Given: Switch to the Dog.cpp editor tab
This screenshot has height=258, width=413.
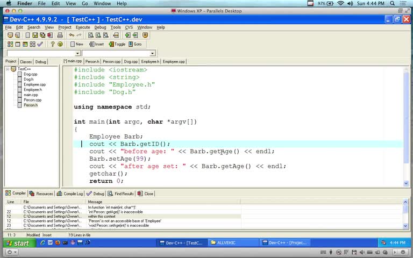Looking at the screenshot, I should (x=131, y=61).
